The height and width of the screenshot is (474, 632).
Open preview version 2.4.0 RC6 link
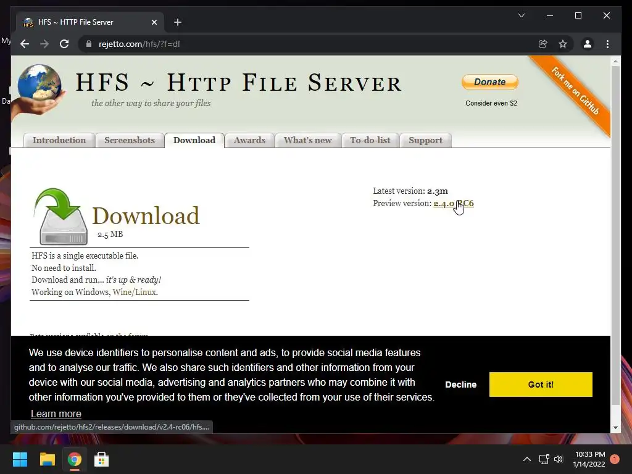point(454,203)
